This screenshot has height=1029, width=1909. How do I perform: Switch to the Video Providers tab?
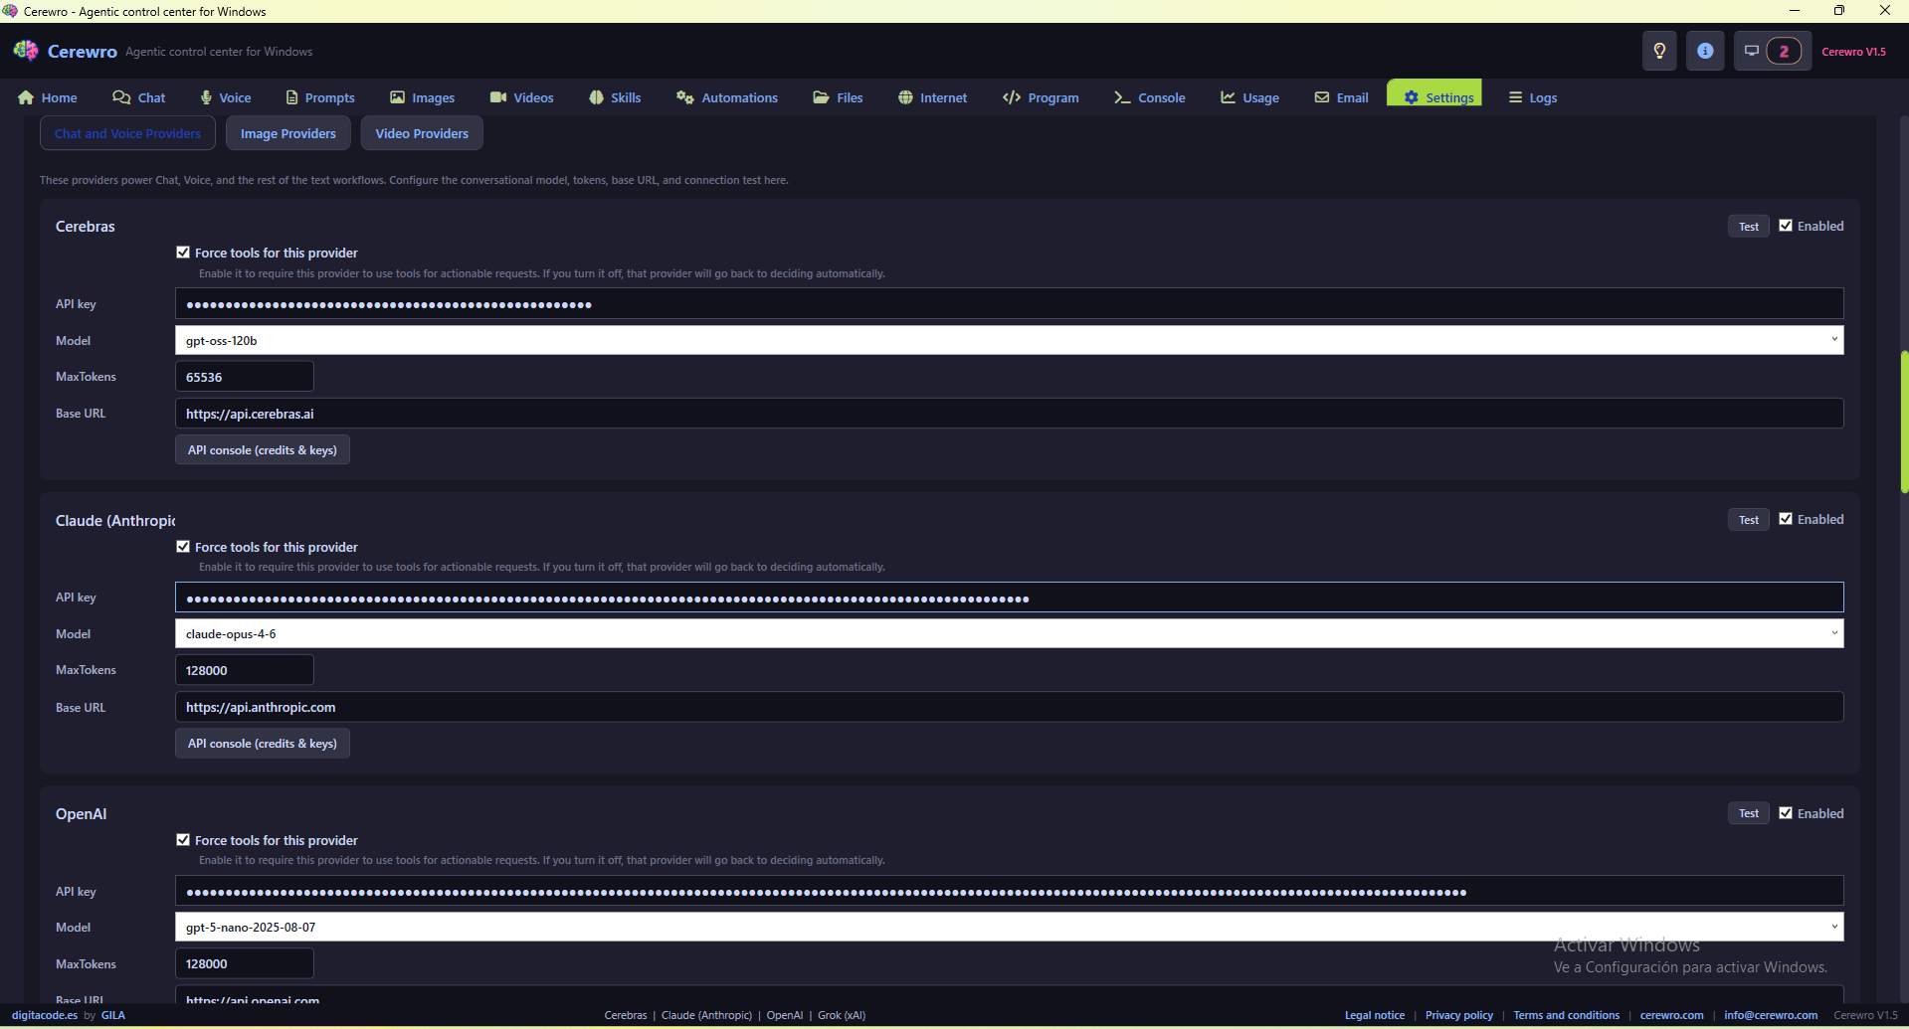click(x=422, y=133)
